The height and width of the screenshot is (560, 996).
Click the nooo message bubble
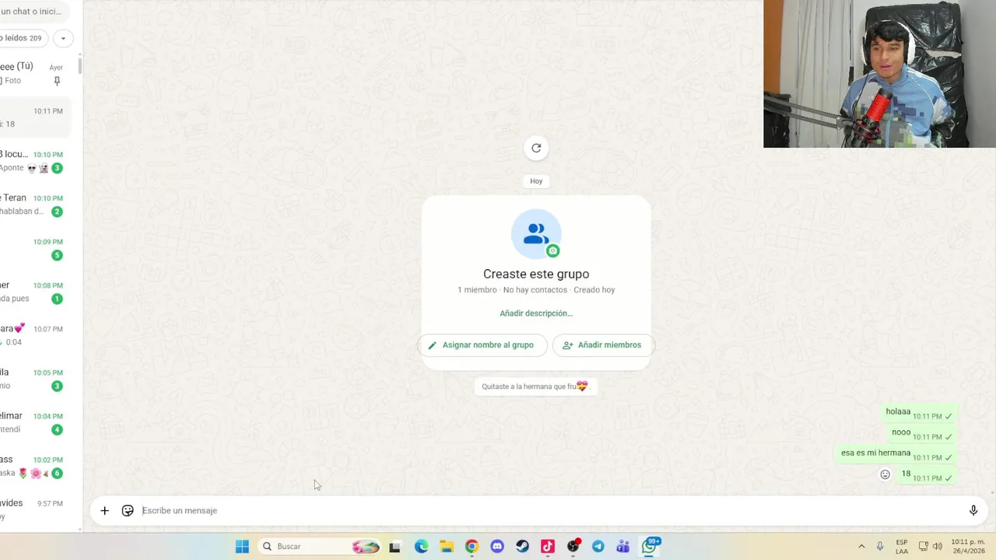(x=922, y=433)
